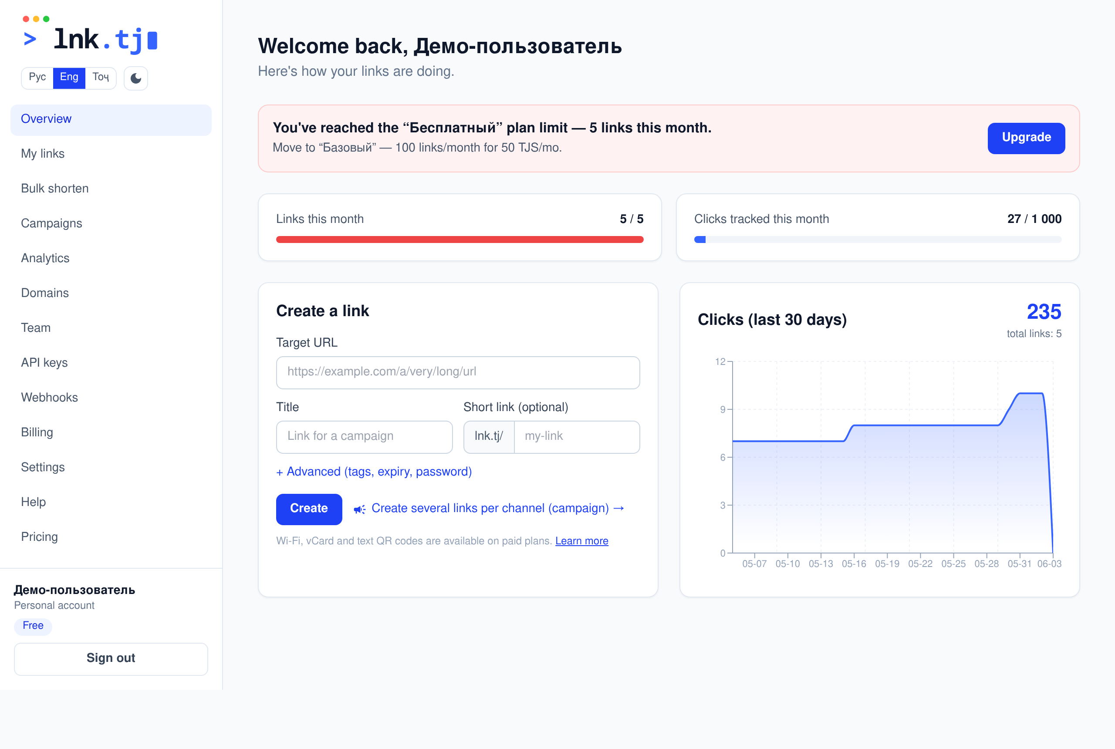Click the Create button

(x=309, y=509)
